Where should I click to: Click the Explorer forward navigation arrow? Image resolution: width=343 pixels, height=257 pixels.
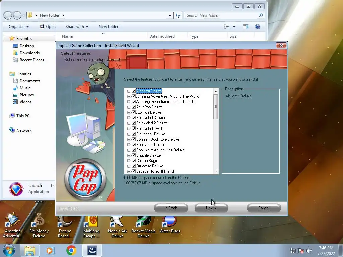tap(17, 15)
